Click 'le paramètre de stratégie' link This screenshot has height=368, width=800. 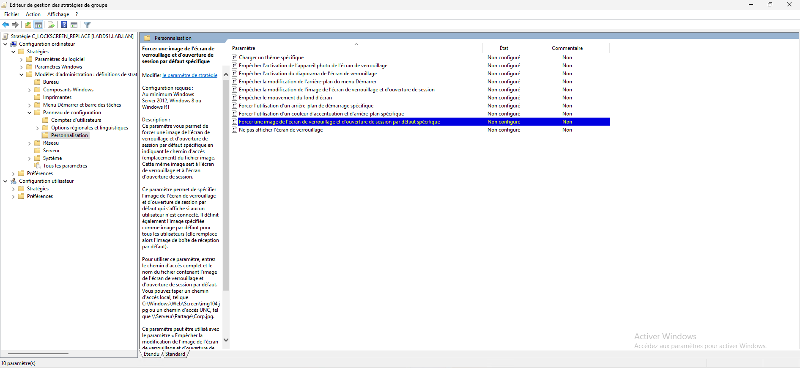pyautogui.click(x=190, y=75)
